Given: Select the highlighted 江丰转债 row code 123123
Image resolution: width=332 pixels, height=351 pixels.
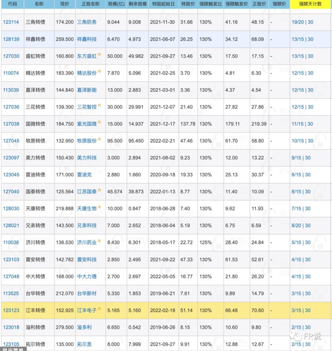Looking at the screenshot, I should pyautogui.click(x=11, y=310).
